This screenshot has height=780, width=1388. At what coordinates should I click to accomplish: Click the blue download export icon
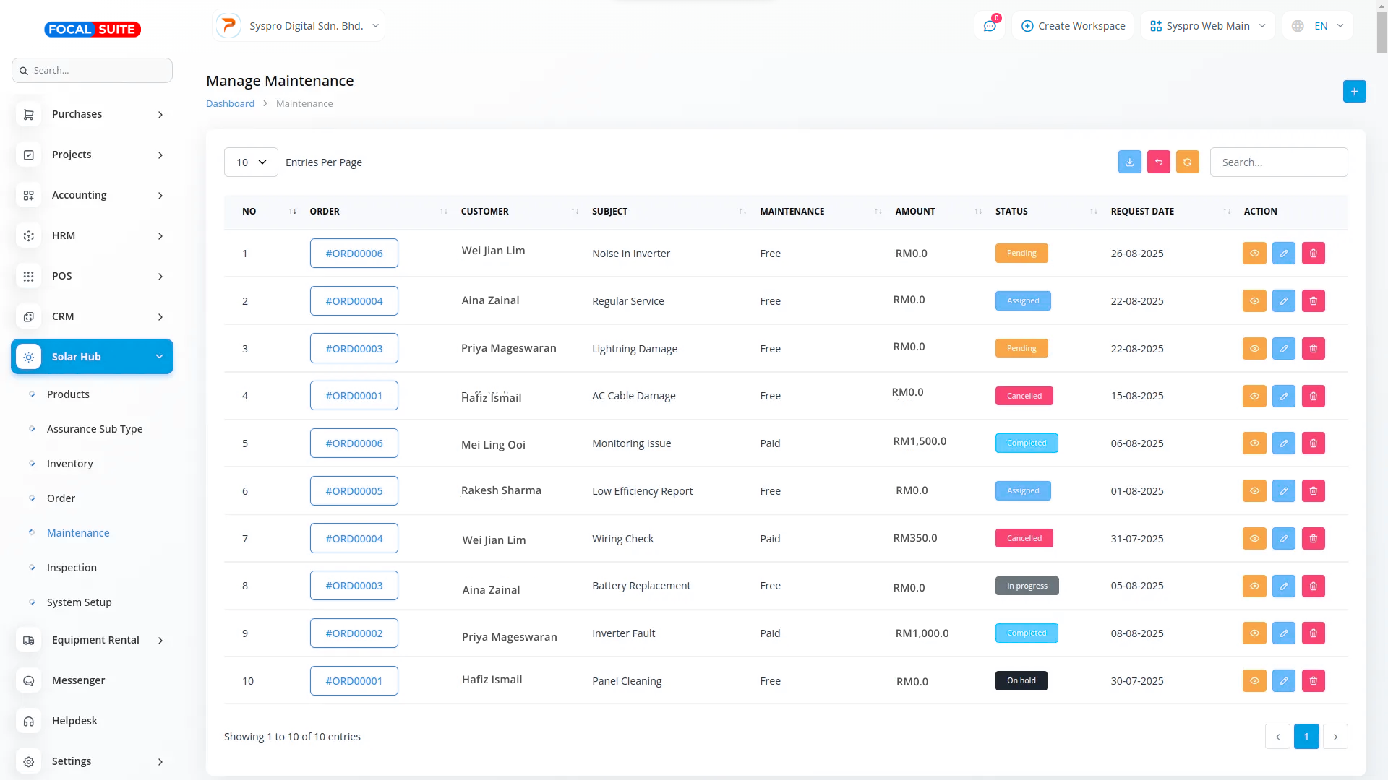point(1129,162)
